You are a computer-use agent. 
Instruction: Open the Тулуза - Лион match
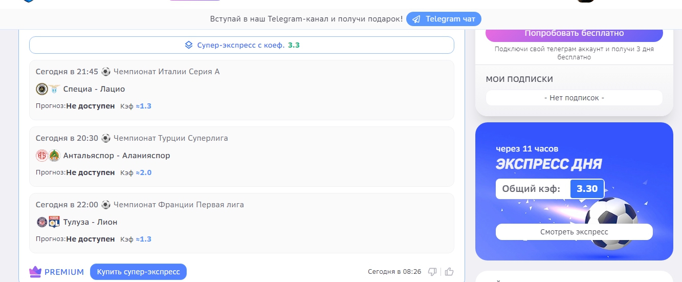tap(90, 222)
